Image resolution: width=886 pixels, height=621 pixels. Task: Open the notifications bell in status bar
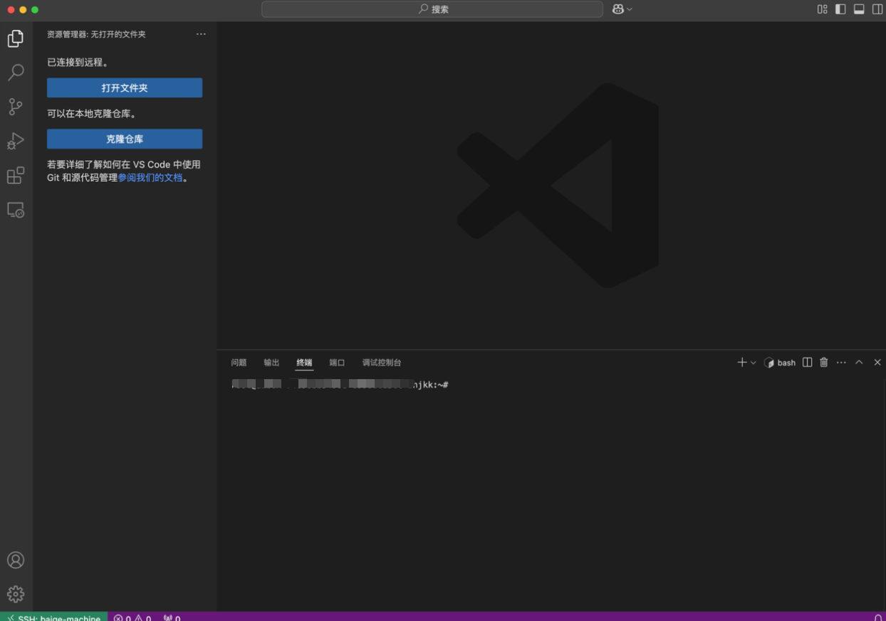[x=877, y=617]
